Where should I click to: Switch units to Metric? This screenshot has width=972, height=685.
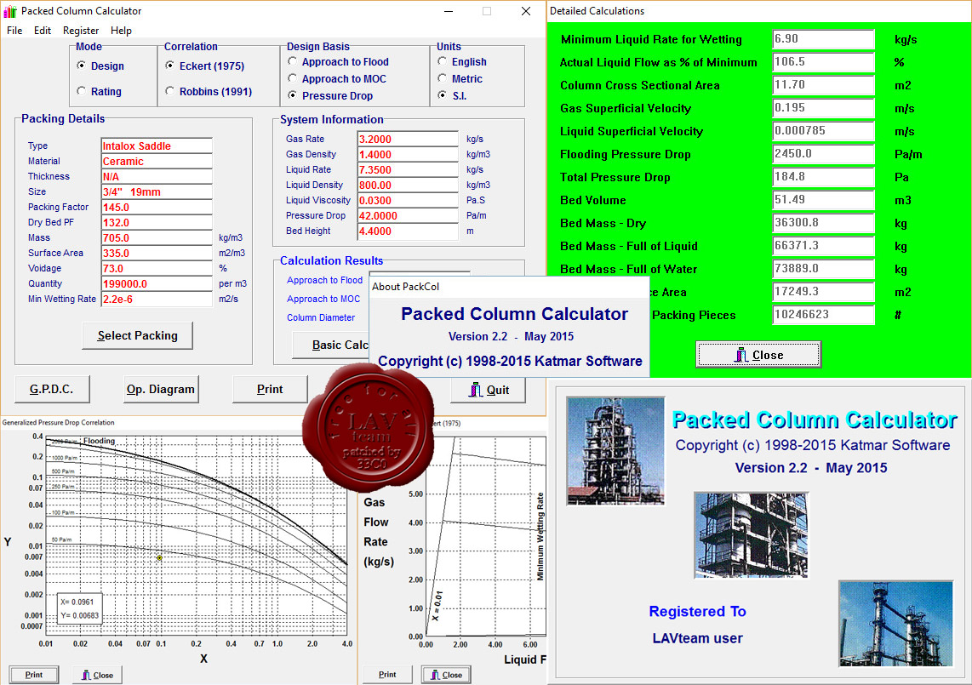[442, 79]
